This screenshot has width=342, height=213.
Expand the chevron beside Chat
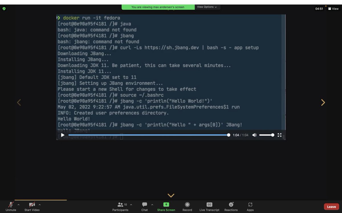152,204
